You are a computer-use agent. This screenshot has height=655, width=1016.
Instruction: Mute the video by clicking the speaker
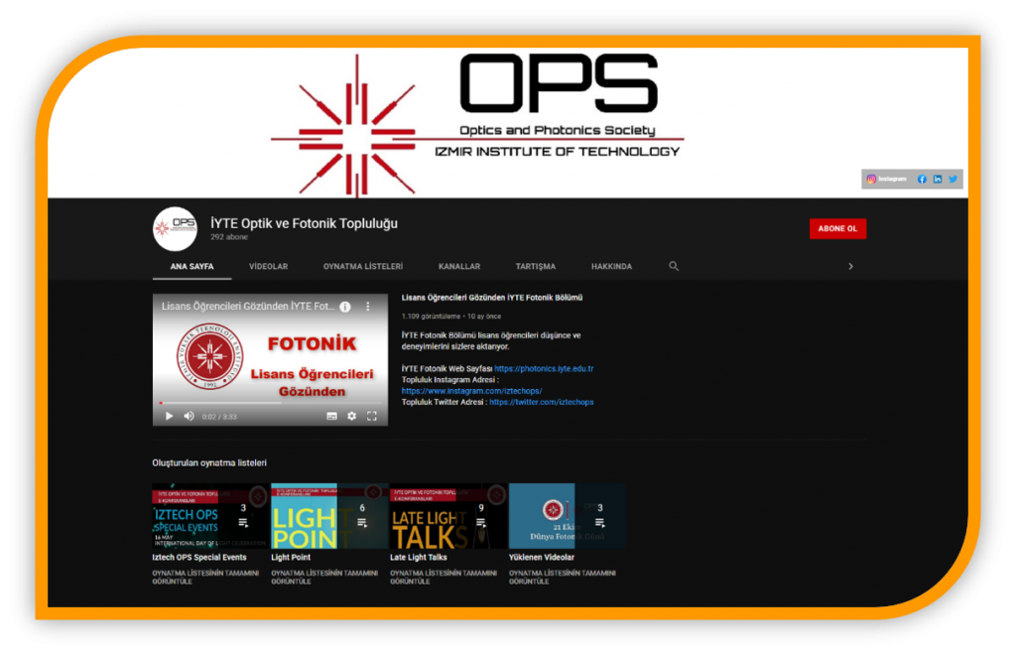pos(189,416)
